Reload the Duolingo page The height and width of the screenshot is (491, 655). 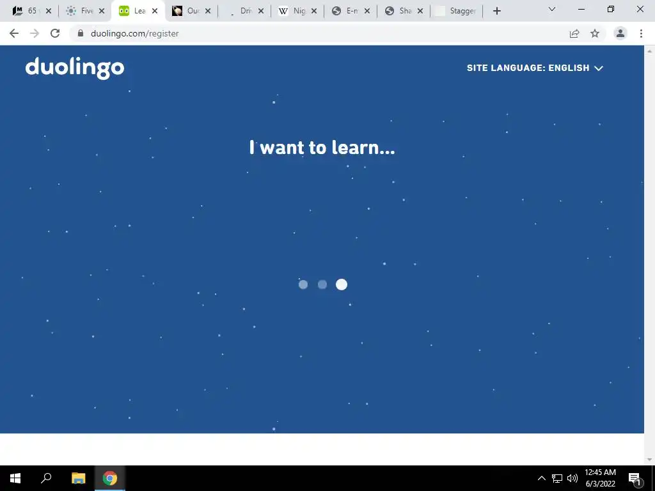[x=55, y=33]
